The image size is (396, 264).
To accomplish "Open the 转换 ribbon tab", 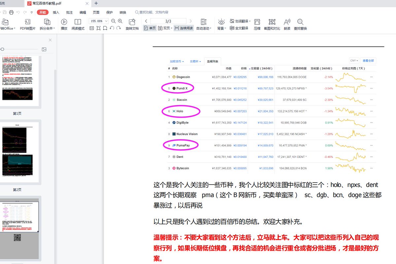I will pyautogui.click(x=123, y=12).
